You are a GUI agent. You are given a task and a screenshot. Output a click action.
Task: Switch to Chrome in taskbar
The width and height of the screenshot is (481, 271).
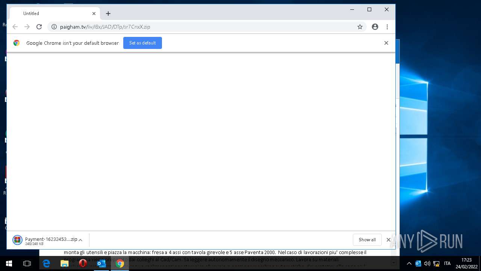click(x=120, y=263)
